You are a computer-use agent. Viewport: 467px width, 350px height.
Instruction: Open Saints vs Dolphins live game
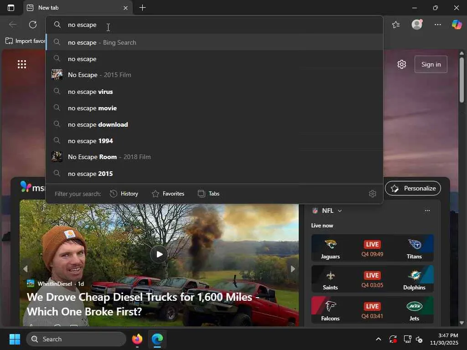[372, 279]
